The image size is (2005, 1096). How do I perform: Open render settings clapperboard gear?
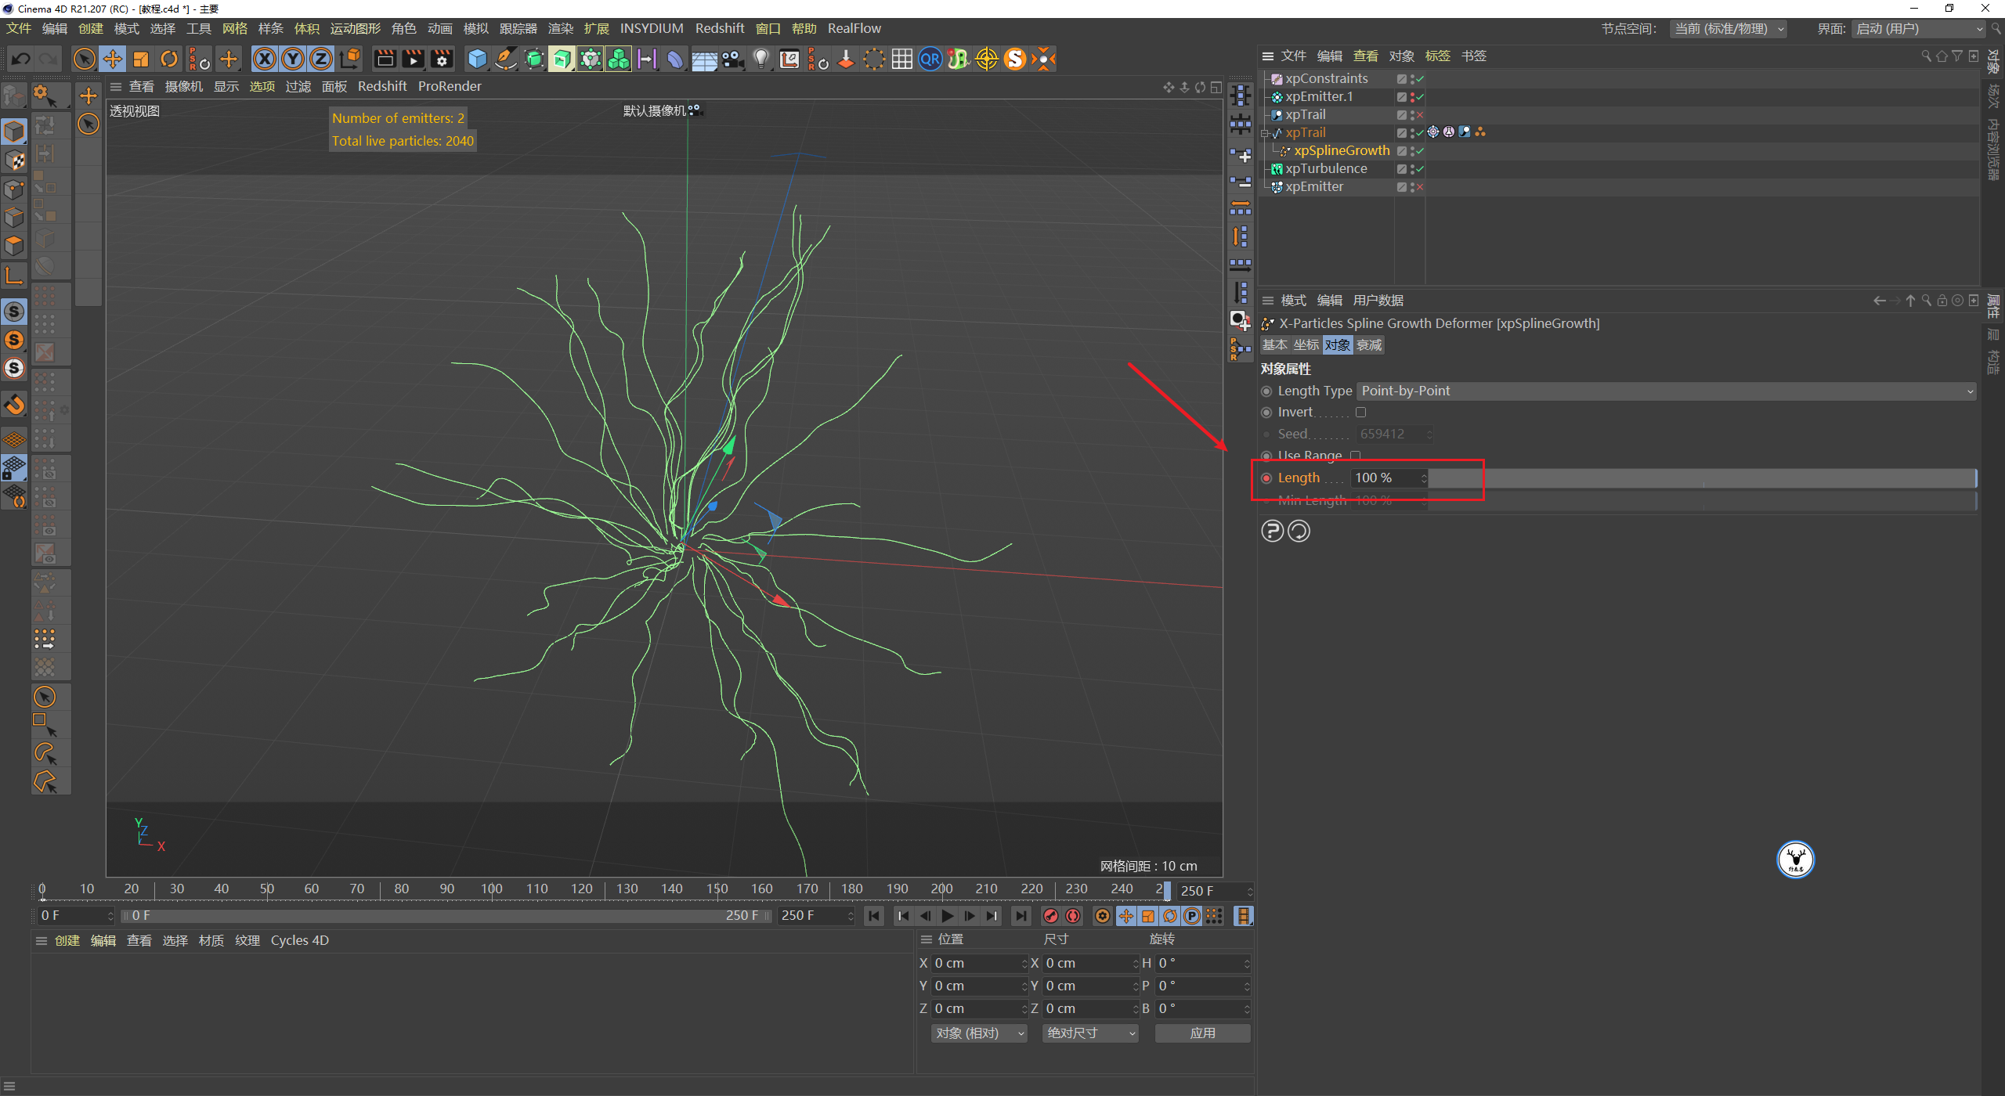tap(443, 59)
